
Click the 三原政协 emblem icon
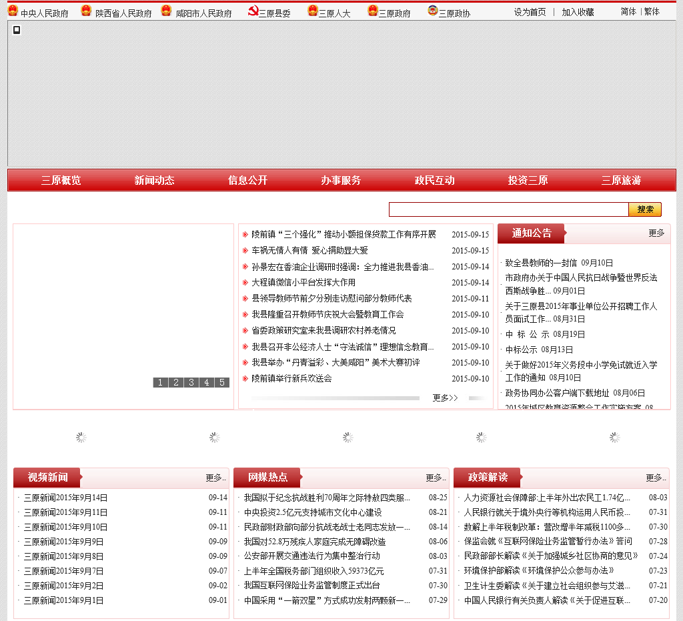pos(432,11)
